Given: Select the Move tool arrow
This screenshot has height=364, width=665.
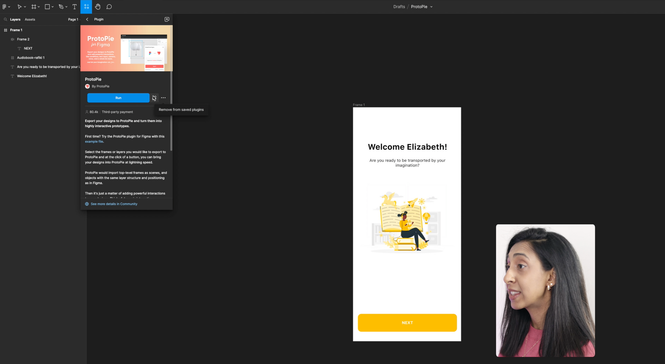Looking at the screenshot, I should pos(19,7).
